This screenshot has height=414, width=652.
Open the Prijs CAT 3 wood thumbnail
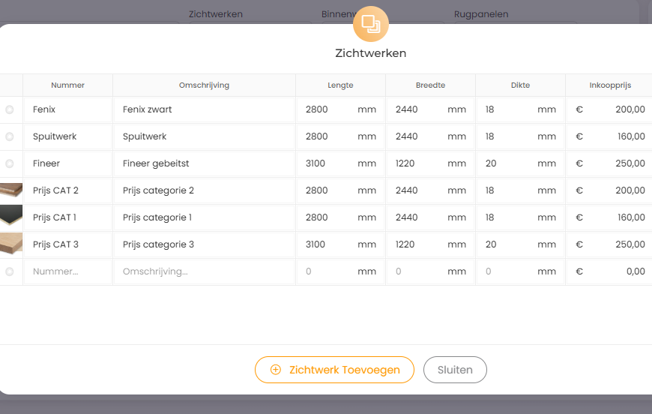click(x=11, y=244)
